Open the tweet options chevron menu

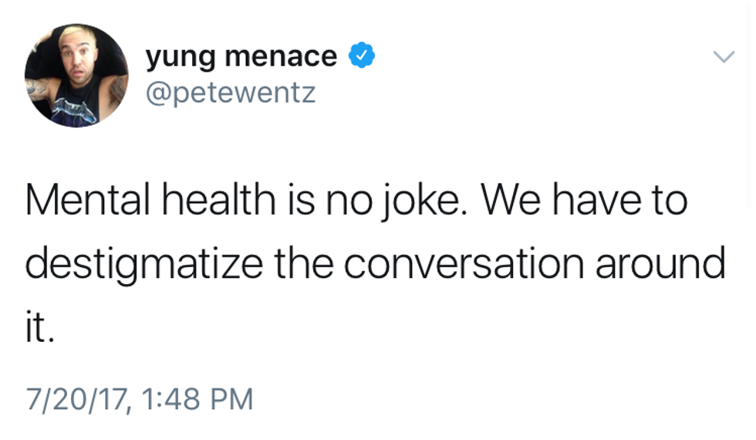coord(723,57)
